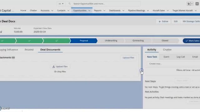Open the Pipeline Meetings tab
This screenshot has height=112, width=200.
coord(137,10)
